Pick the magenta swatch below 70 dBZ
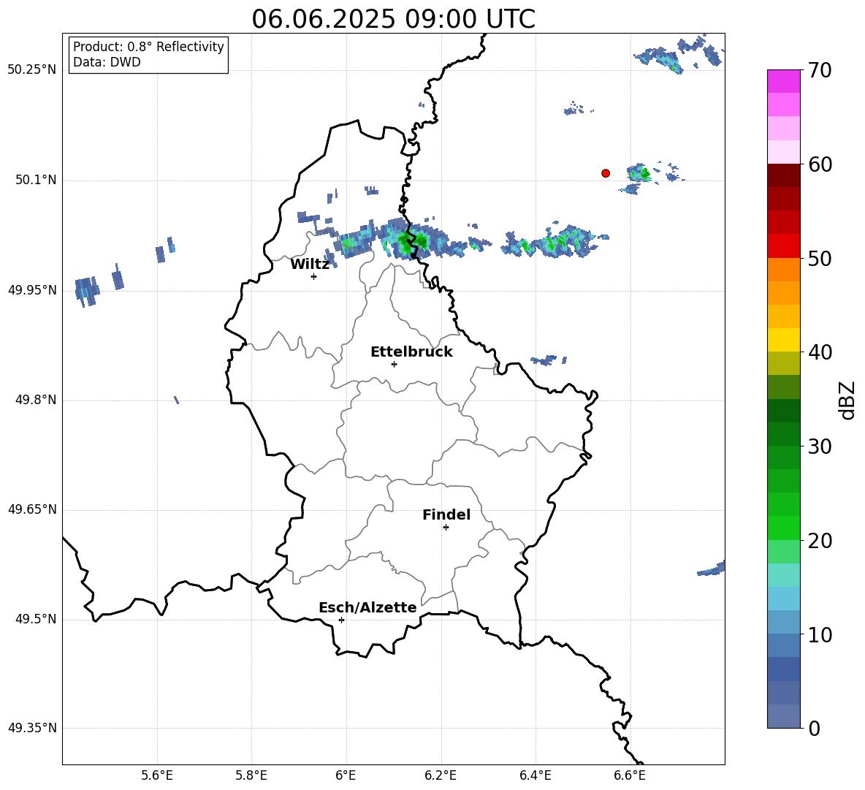Image resolution: width=865 pixels, height=790 pixels. pos(784,81)
